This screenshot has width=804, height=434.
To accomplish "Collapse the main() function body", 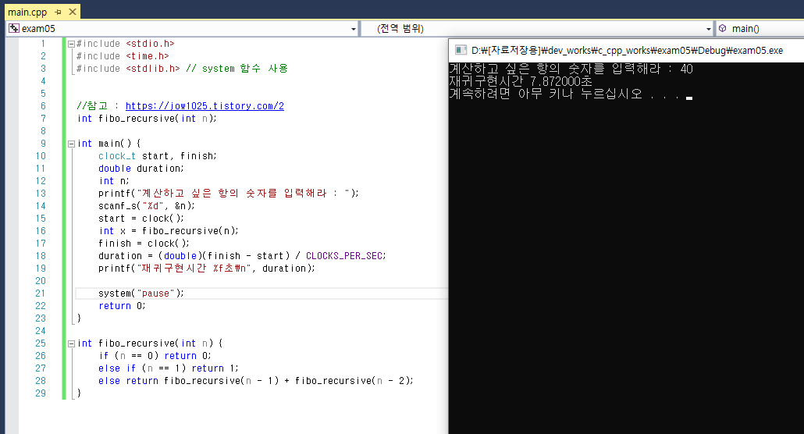I will point(71,144).
